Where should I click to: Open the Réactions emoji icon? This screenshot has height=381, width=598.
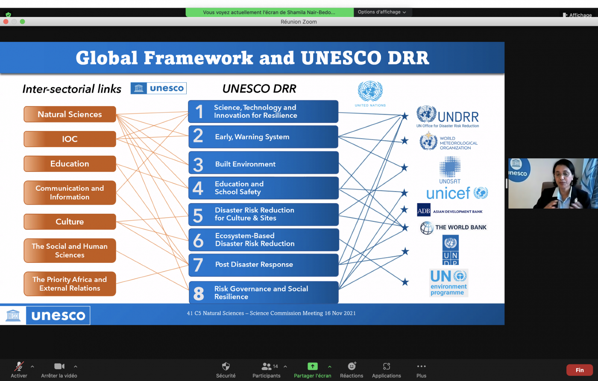coord(352,366)
